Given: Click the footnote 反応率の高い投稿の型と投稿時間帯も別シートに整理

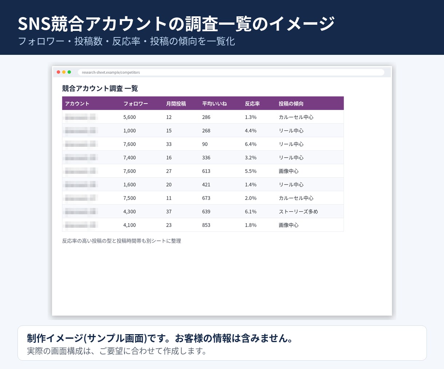Looking at the screenshot, I should [x=122, y=241].
